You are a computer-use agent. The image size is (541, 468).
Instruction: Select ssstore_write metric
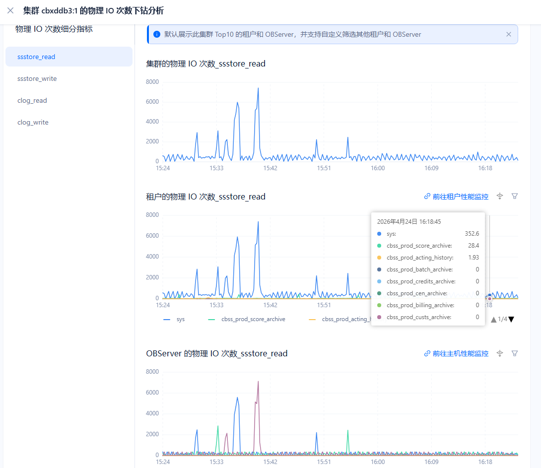coord(37,78)
